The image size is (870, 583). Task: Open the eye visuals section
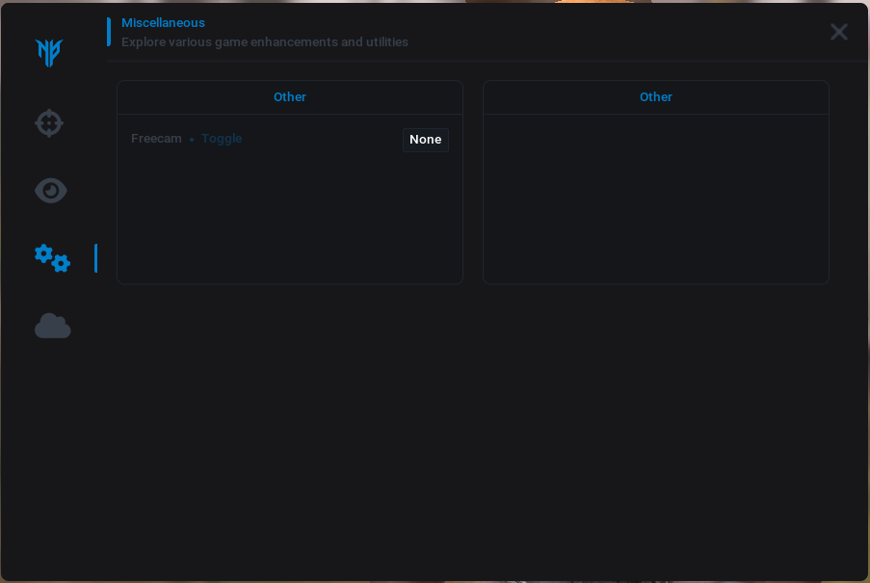(x=51, y=191)
